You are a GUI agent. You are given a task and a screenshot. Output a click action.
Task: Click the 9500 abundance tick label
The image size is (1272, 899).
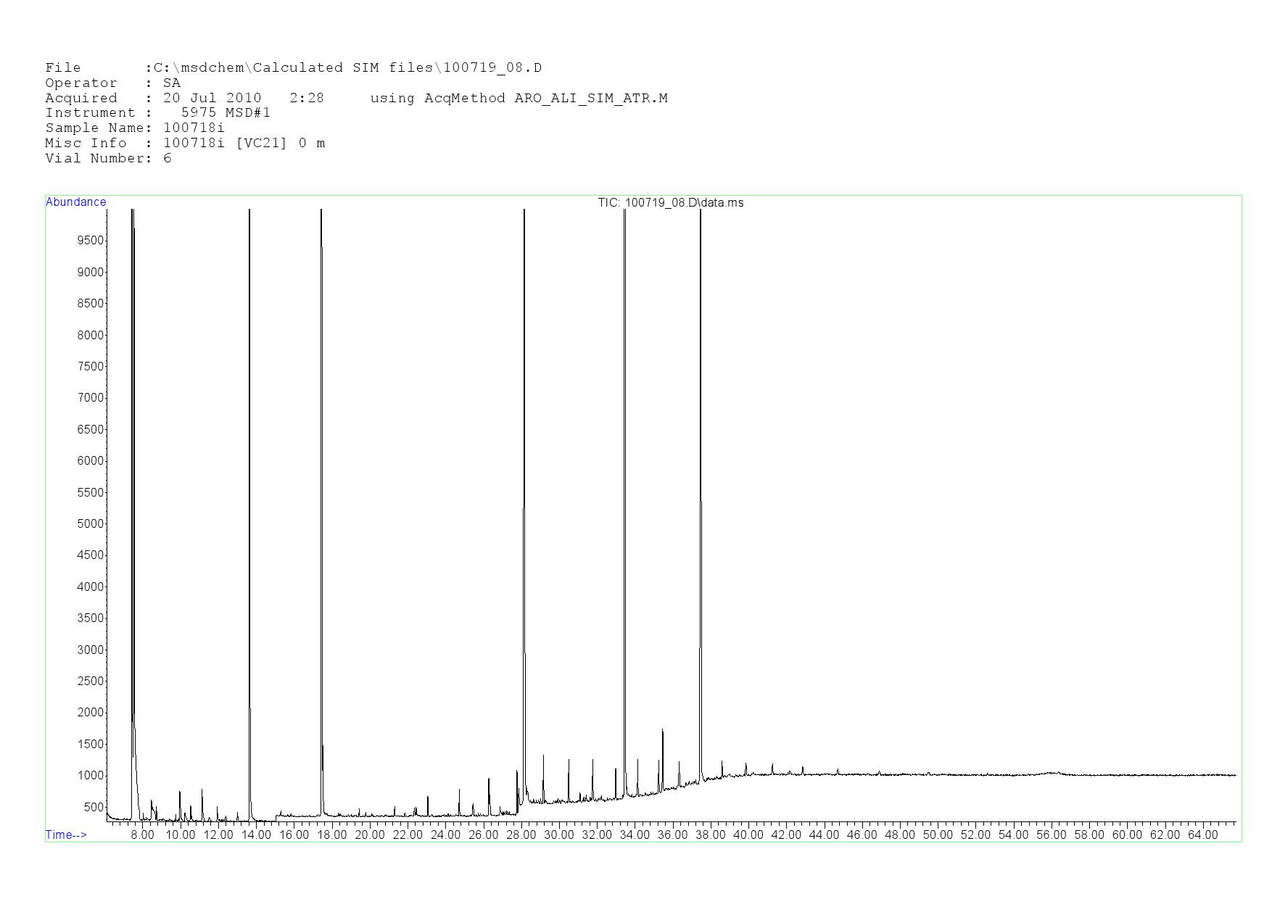pyautogui.click(x=91, y=241)
